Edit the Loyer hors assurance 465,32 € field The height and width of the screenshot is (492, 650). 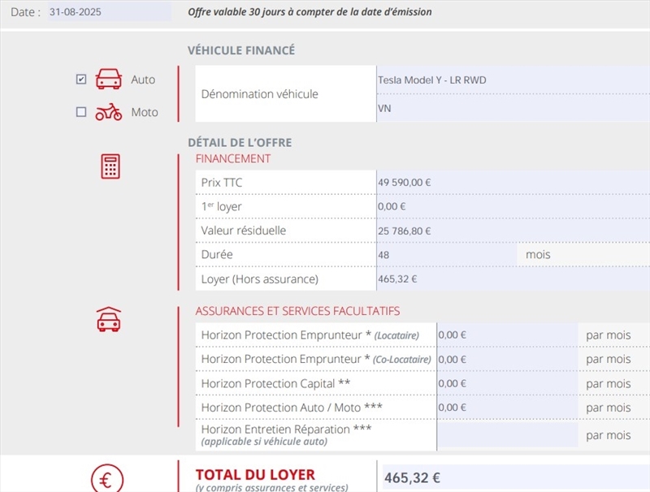(x=513, y=278)
